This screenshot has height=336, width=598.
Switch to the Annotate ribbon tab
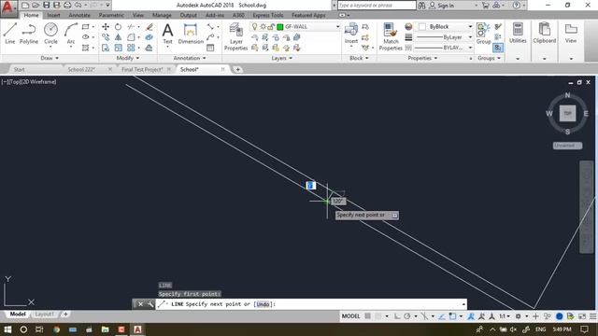coord(79,15)
